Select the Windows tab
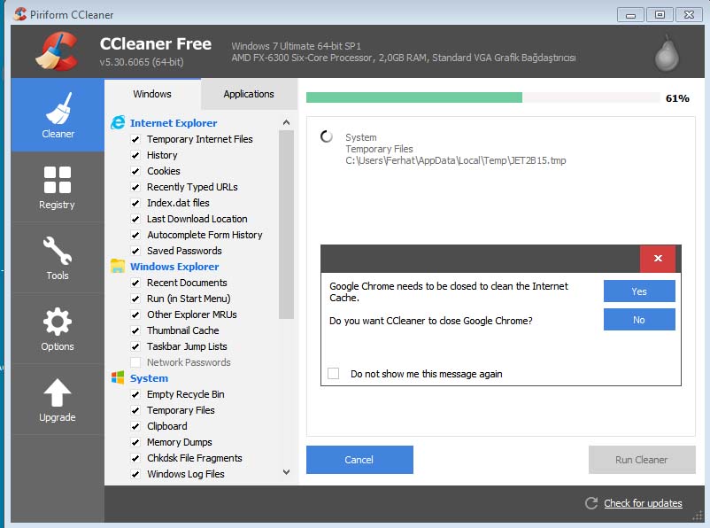This screenshot has width=710, height=528. click(x=152, y=94)
